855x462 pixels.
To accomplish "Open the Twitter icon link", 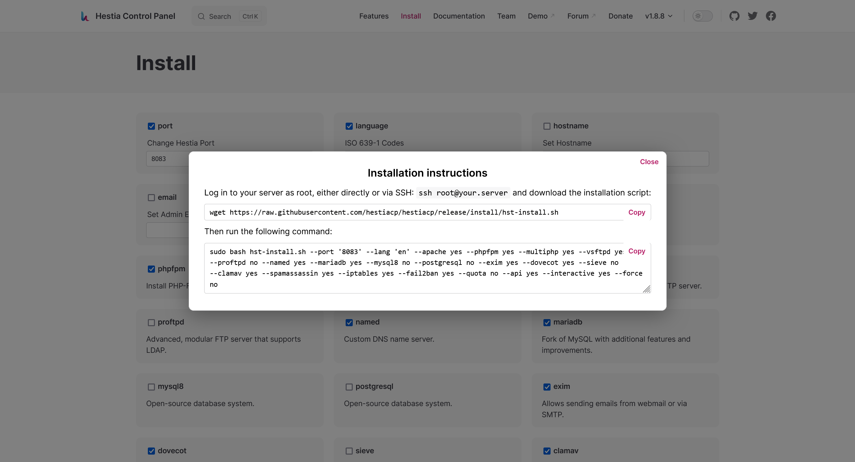I will pos(752,16).
